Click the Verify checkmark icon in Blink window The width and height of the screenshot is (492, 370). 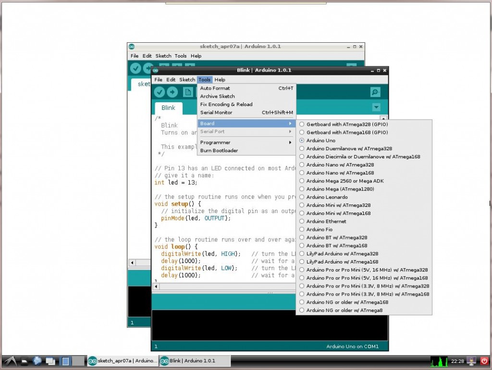pyautogui.click(x=160, y=92)
